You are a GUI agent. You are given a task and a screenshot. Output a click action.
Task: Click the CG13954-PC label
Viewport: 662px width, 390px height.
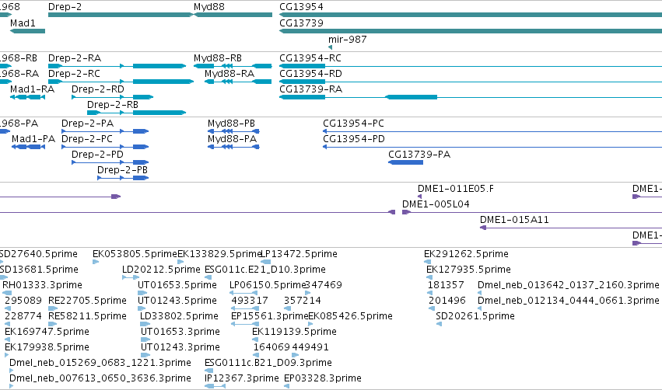[x=353, y=123]
